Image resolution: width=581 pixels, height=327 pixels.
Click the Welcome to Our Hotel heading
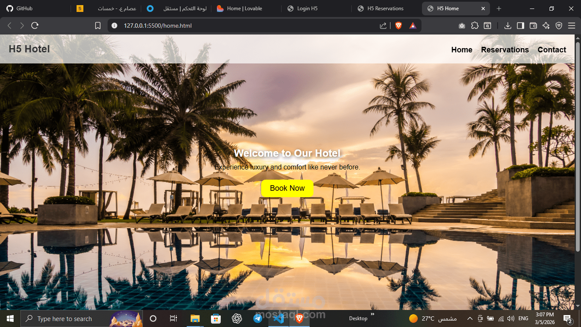click(x=287, y=153)
